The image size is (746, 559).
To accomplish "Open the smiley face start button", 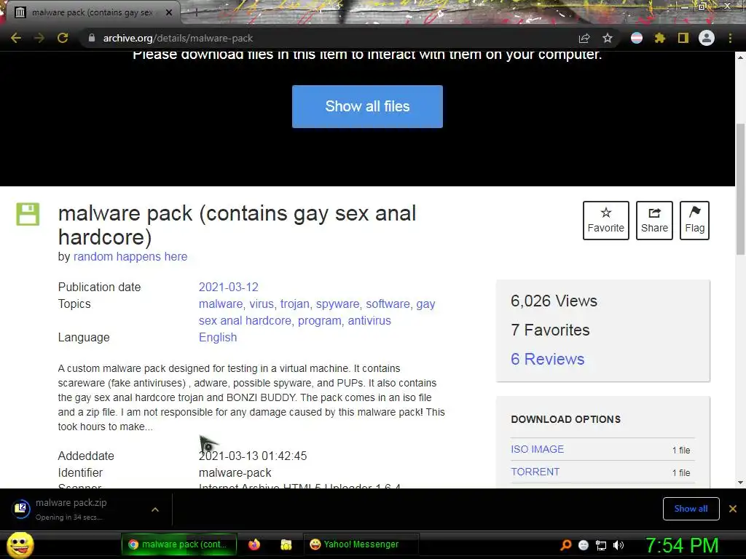I will (20, 545).
